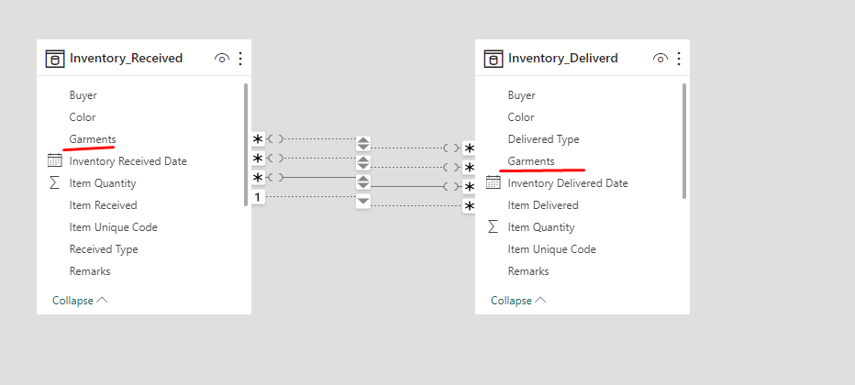Click sigma icon beside Inventory_Deliverd Item Quantity

click(493, 227)
